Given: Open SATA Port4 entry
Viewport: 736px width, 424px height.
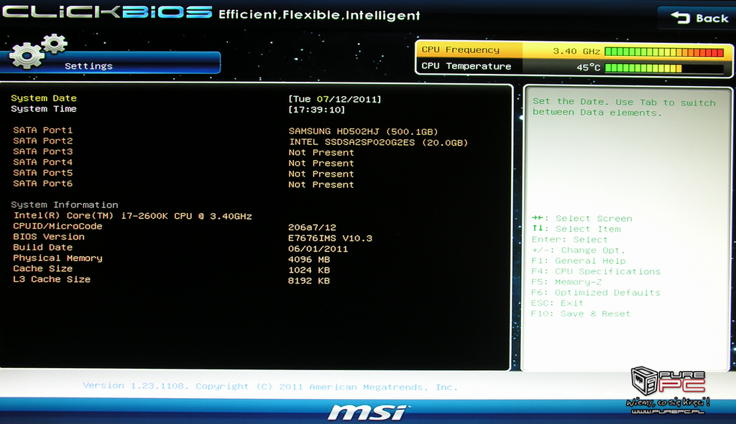Looking at the screenshot, I should pos(42,162).
